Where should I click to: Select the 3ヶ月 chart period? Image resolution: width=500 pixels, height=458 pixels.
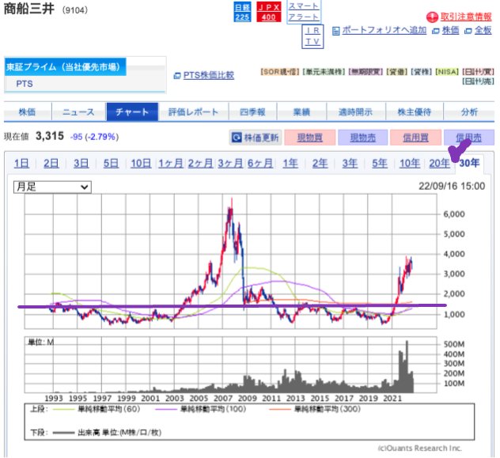pyautogui.click(x=230, y=164)
